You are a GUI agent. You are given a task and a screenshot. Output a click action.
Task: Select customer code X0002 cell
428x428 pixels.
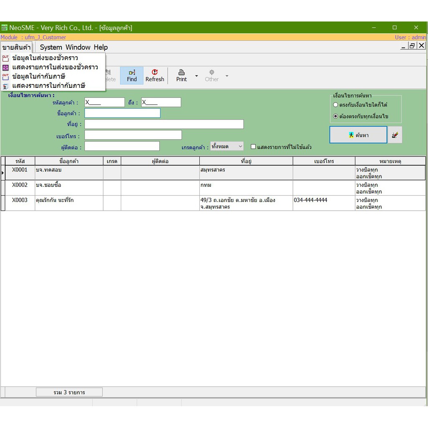point(20,188)
